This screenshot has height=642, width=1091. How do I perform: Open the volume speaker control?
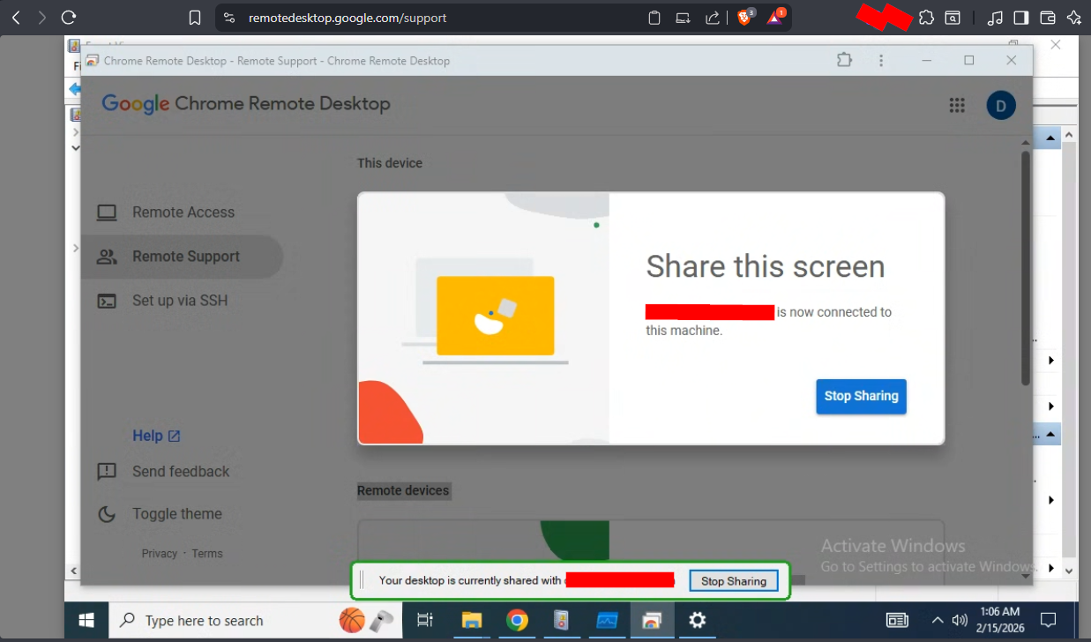pos(960,621)
